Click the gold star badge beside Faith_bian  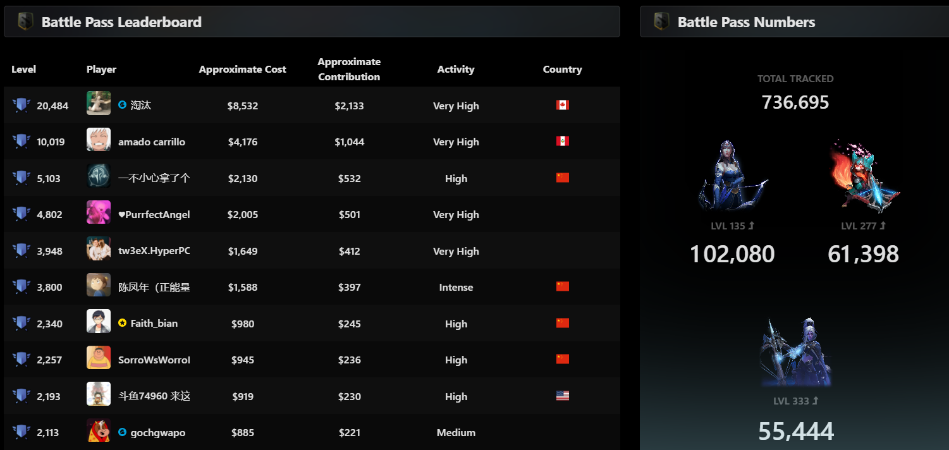(123, 323)
